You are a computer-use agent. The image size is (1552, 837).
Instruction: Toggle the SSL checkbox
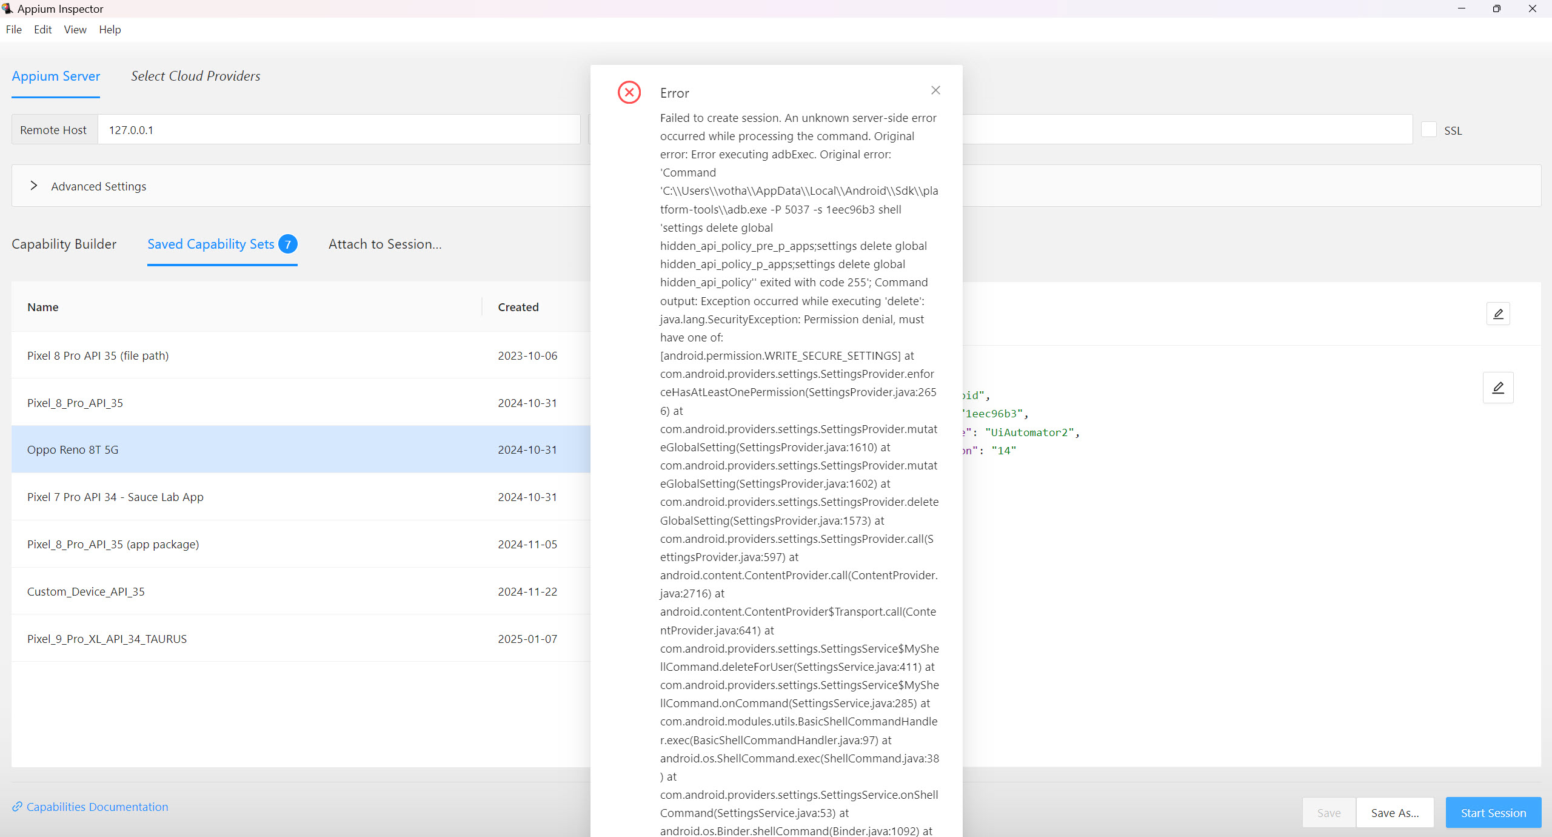(x=1429, y=130)
